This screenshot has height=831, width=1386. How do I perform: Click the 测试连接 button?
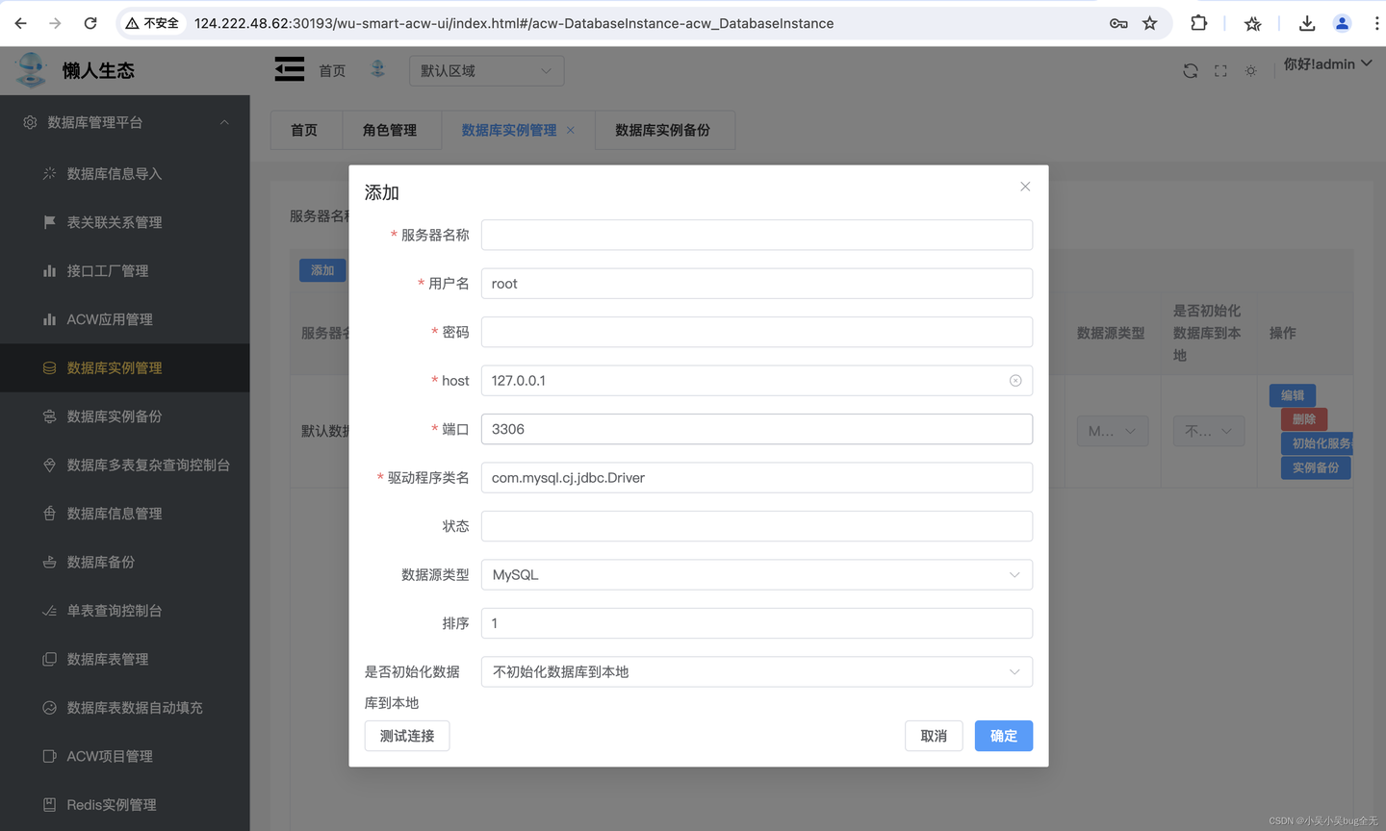click(x=406, y=735)
